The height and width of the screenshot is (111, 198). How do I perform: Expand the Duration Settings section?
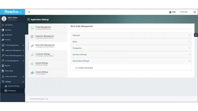131,54
